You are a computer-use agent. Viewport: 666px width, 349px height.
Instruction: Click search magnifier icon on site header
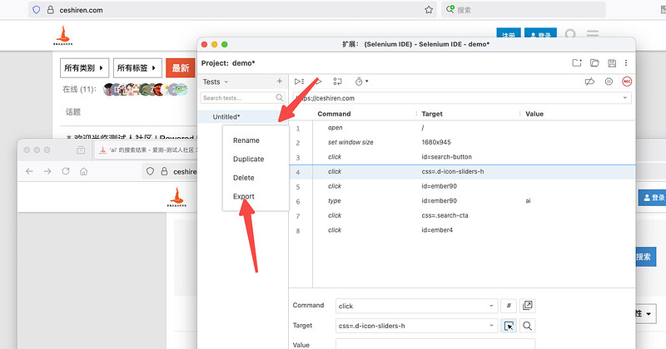pyautogui.click(x=570, y=34)
